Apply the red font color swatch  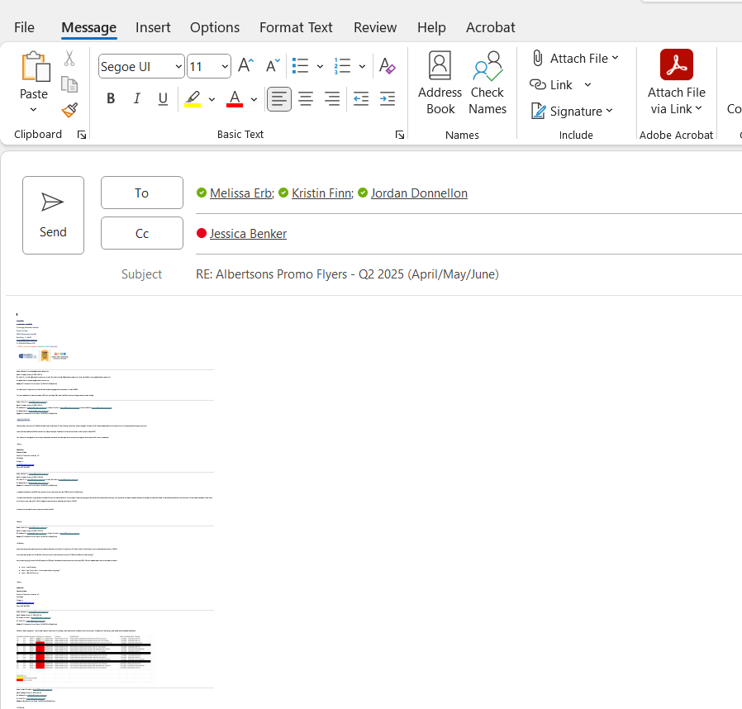tap(235, 99)
